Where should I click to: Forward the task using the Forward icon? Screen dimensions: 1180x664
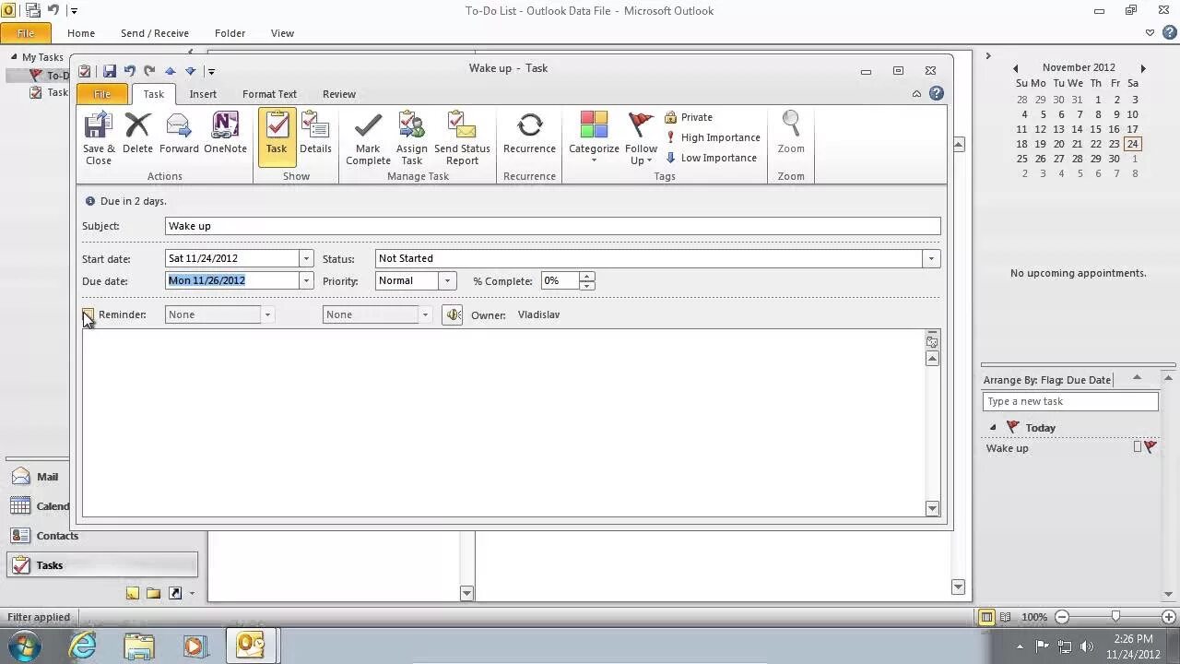coord(179,133)
